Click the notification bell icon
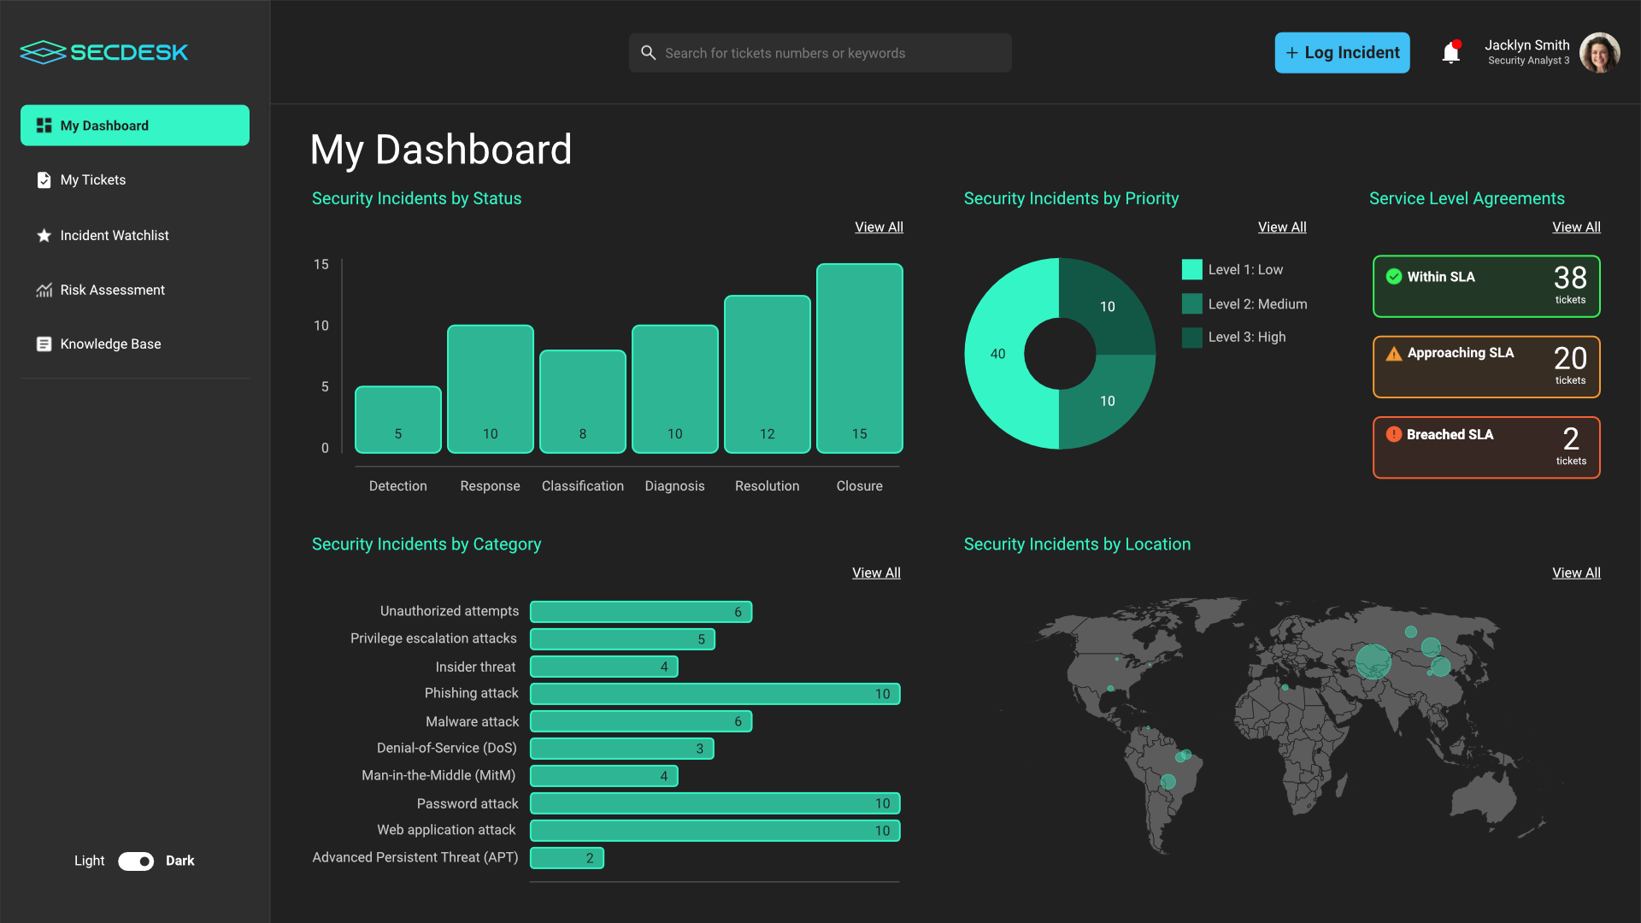 (1450, 53)
